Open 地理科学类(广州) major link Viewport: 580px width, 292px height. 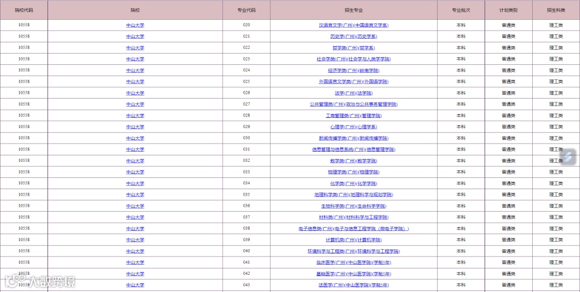353,194
